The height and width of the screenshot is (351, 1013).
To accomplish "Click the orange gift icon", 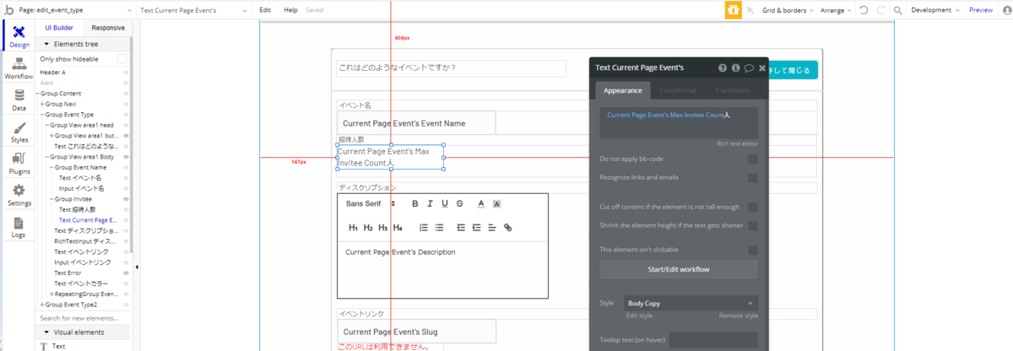I will 734,10.
